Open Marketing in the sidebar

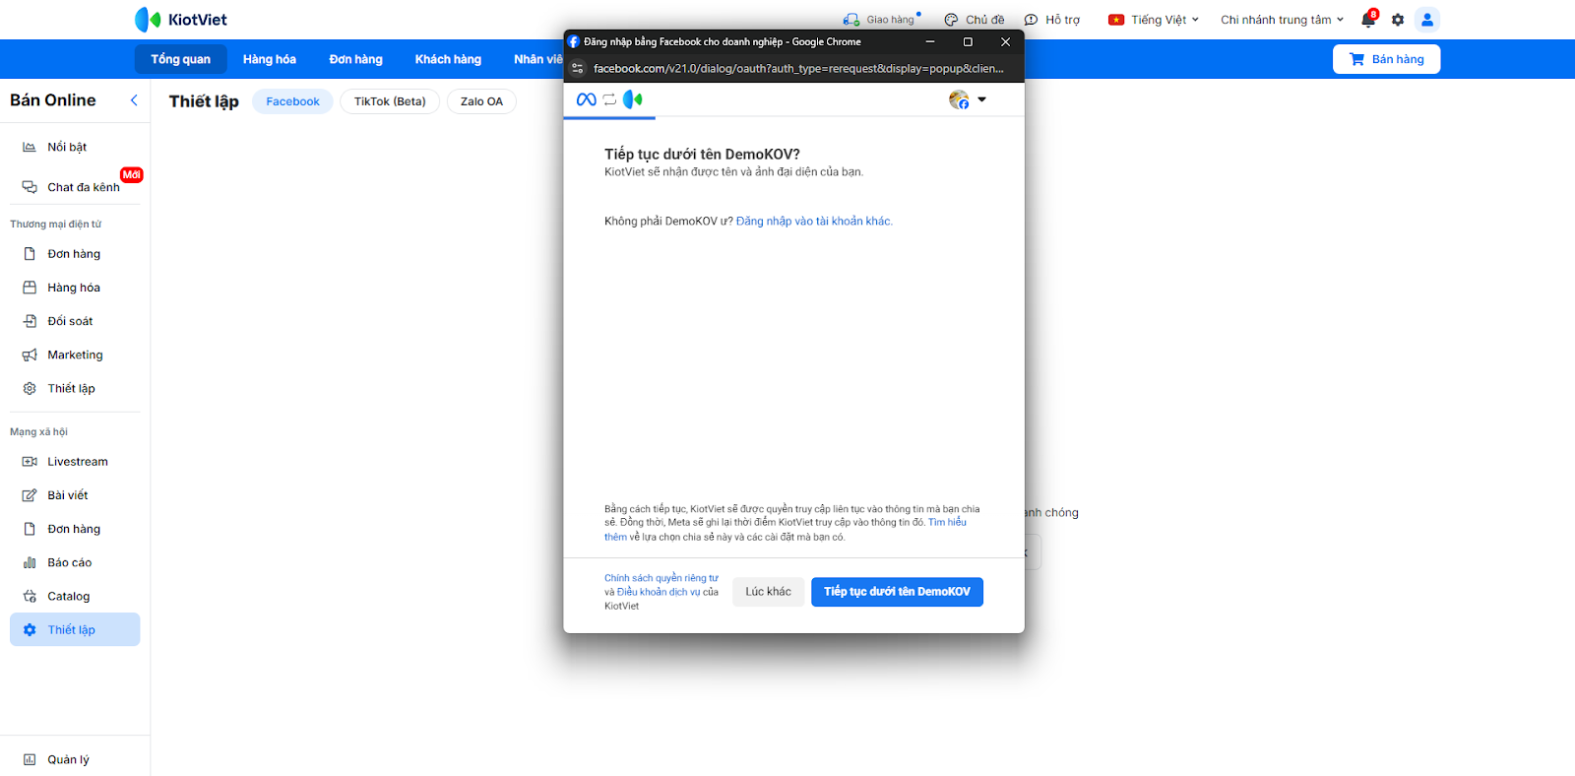point(75,355)
